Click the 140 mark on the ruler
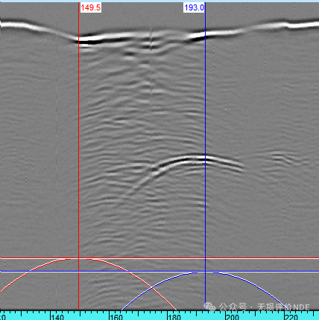This screenshot has height=320, width=319. coord(57,317)
